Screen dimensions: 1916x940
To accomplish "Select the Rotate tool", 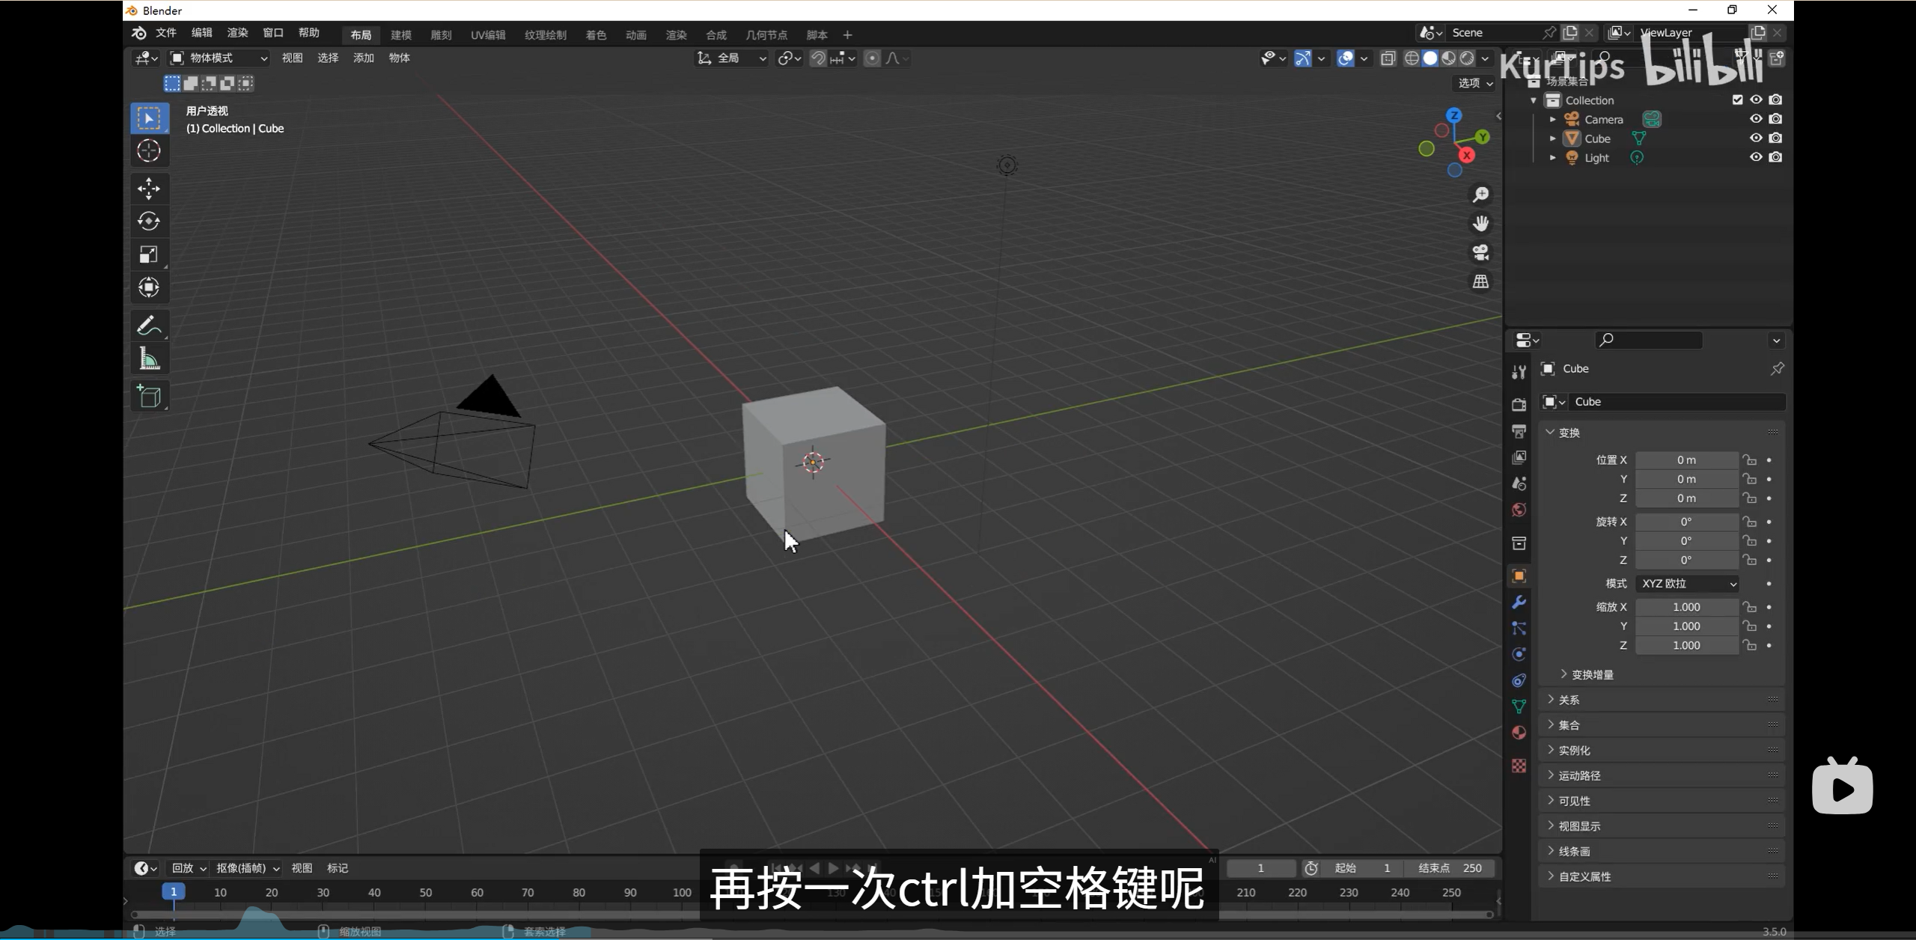I will click(x=149, y=222).
